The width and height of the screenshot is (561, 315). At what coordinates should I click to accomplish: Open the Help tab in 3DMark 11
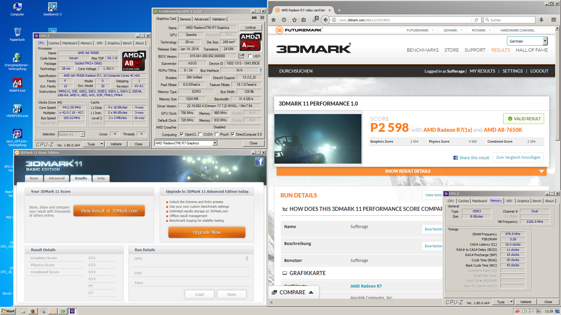click(101, 178)
